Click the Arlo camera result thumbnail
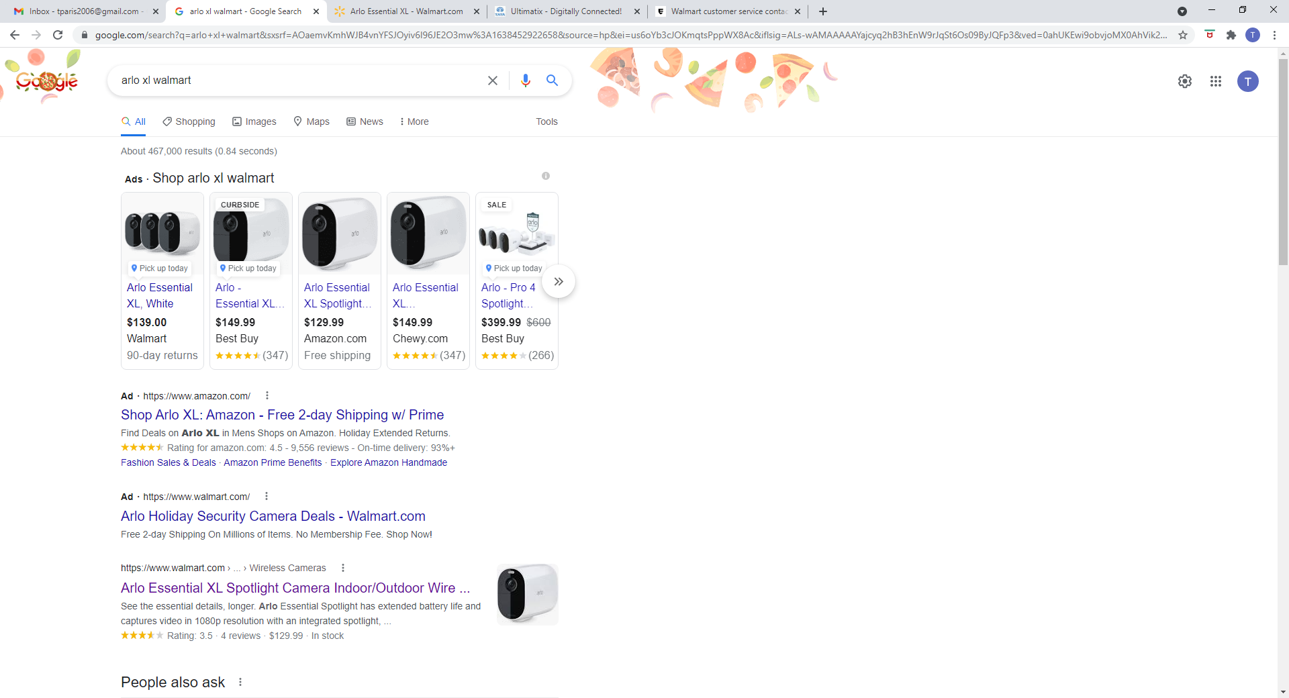This screenshot has width=1289, height=698. [527, 594]
